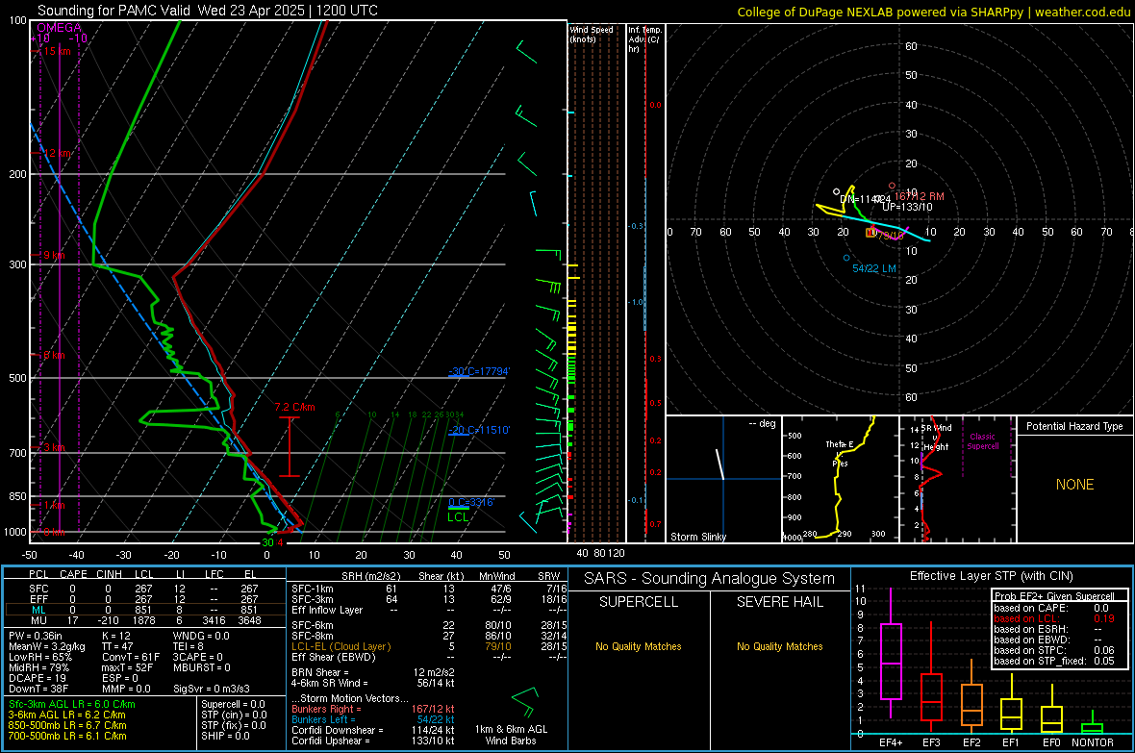1135x753 pixels.
Task: Click the red '7.2 C/km' lapse rate label
Action: 294,407
